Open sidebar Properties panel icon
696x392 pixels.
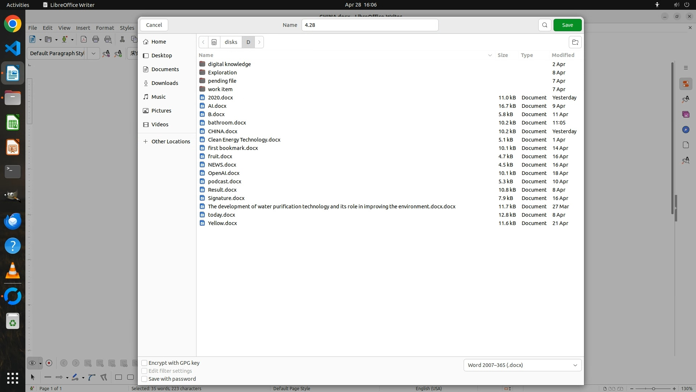pos(685,84)
